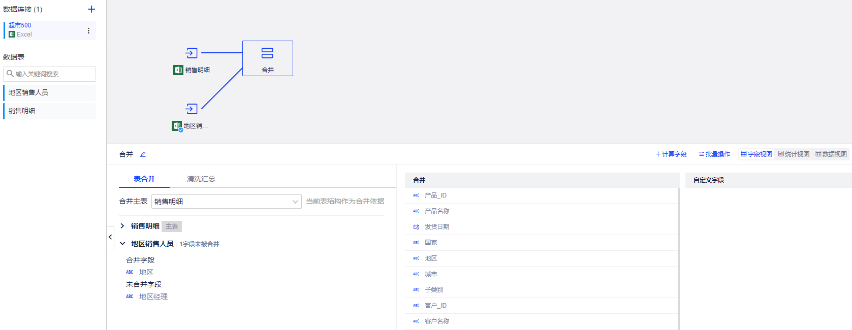Click the plus icon to add data connection
Image resolution: width=852 pixels, height=330 pixels.
coord(91,9)
